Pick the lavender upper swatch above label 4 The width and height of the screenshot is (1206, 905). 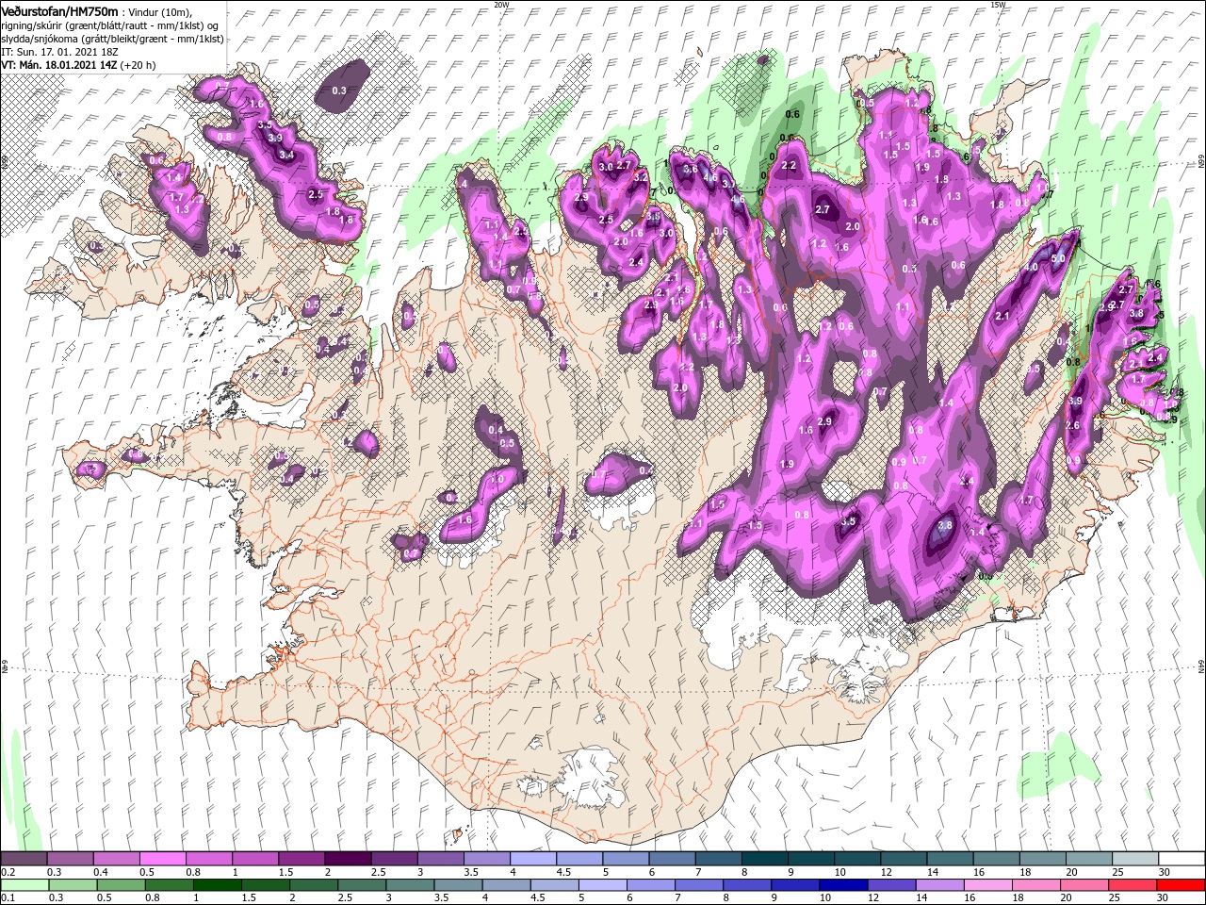(x=532, y=858)
